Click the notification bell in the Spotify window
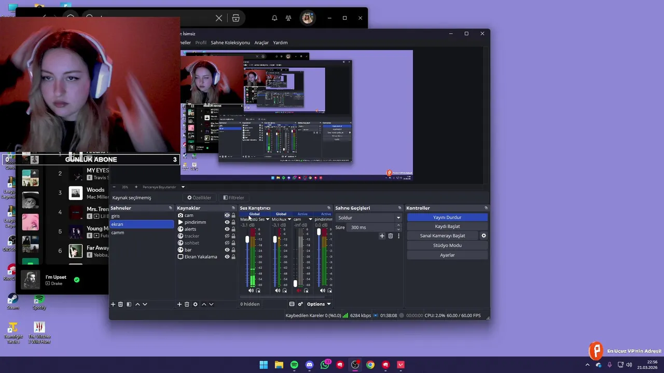The width and height of the screenshot is (664, 373). tap(274, 18)
